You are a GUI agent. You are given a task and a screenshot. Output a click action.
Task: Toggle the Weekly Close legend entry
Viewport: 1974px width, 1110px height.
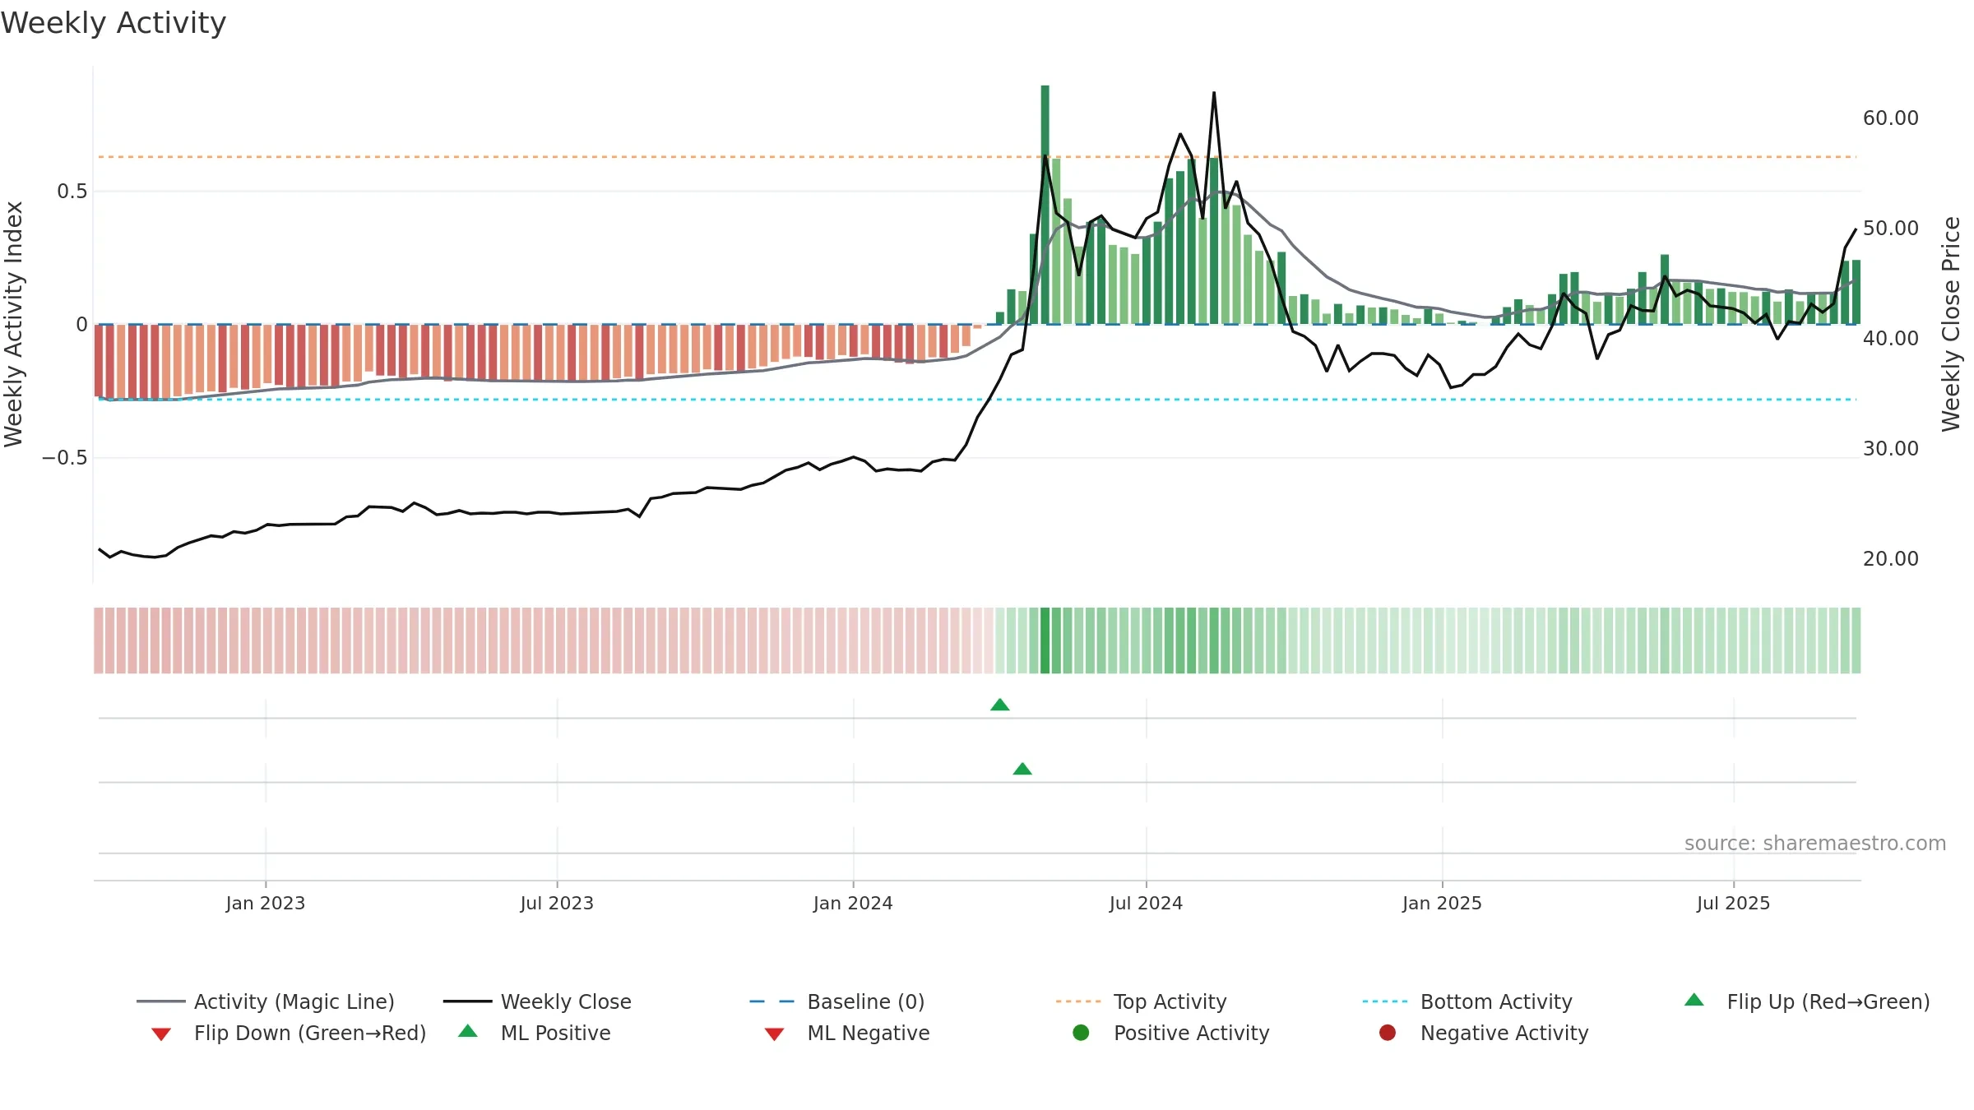point(537,1001)
